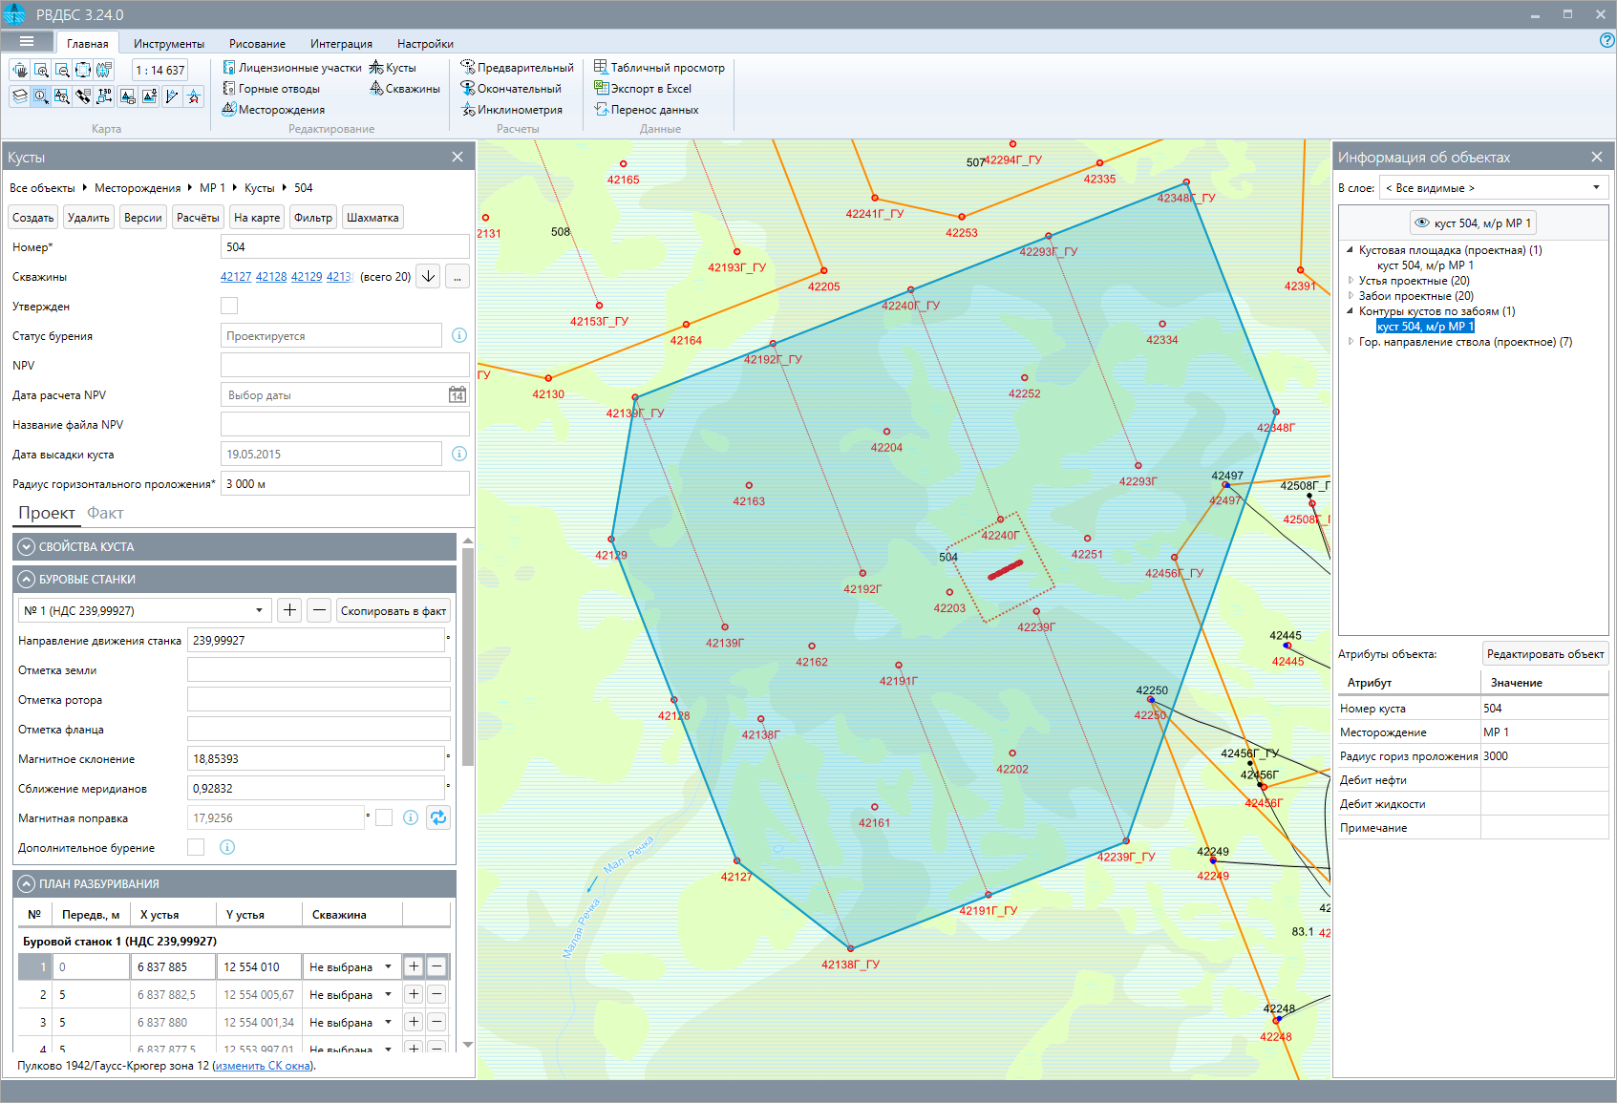Activate the zoom in map tool

[41, 70]
